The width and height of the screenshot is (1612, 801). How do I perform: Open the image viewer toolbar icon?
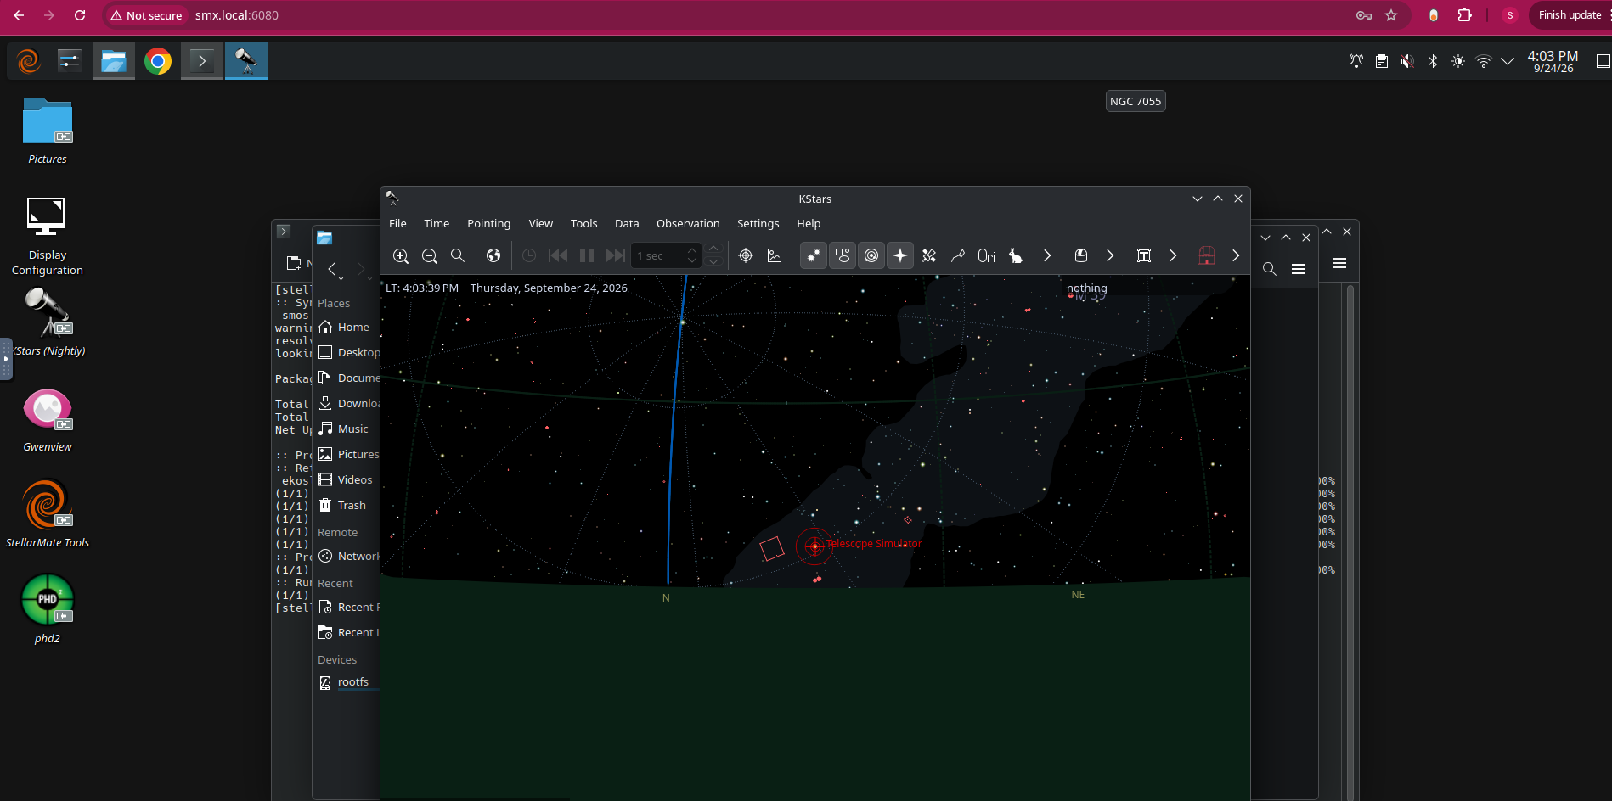775,255
